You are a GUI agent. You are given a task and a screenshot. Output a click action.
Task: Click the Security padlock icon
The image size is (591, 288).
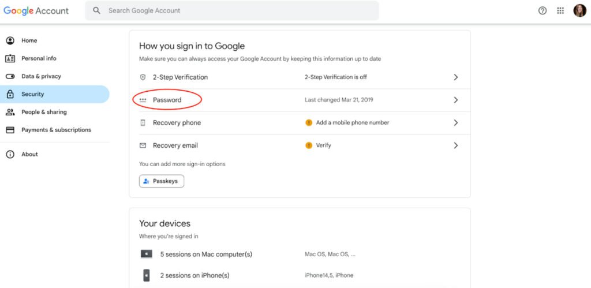(x=10, y=94)
